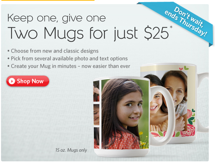Click the heart and leaf icon atop the back mug
This screenshot has width=215, height=162.
(184, 68)
